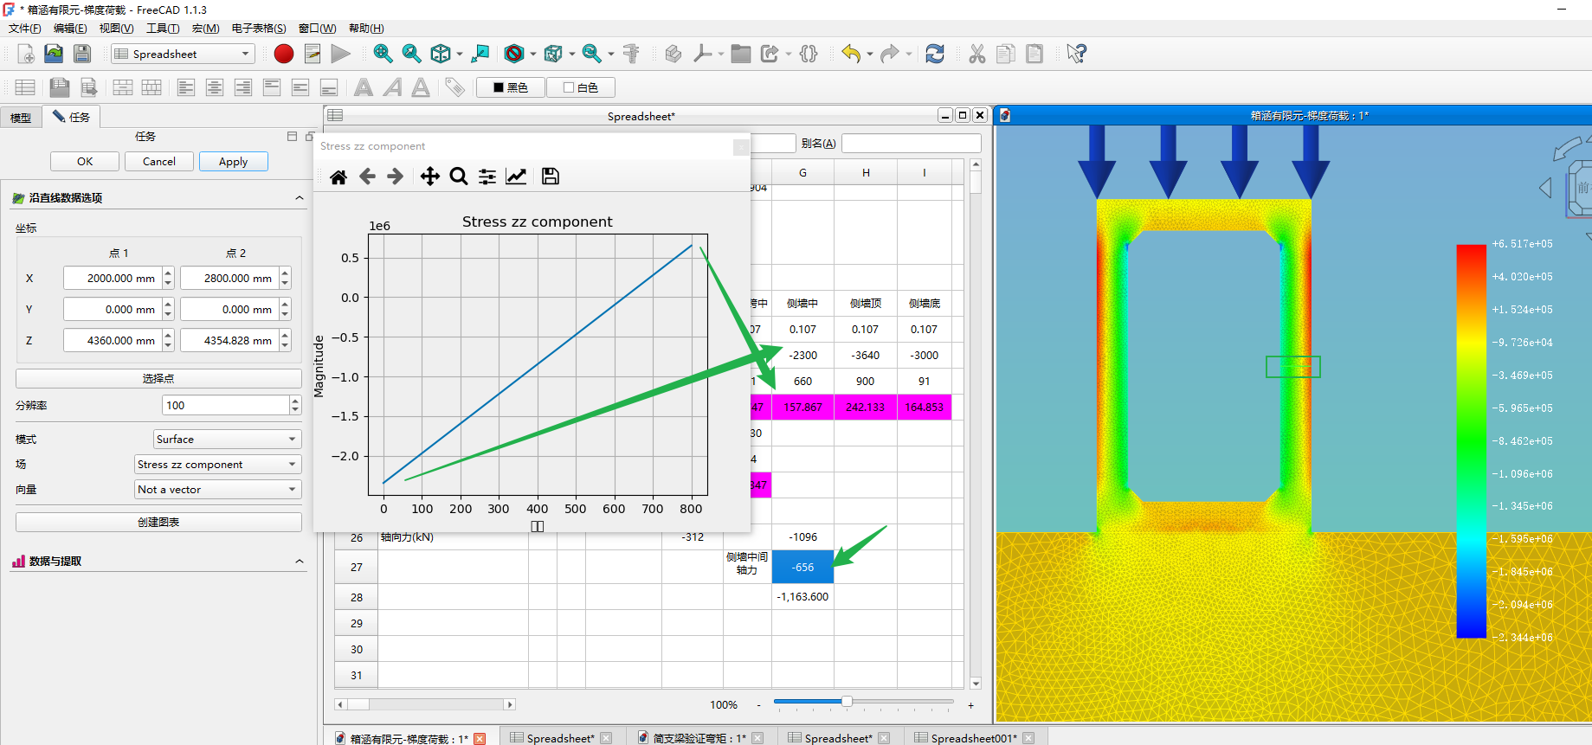This screenshot has width=1592, height=745.
Task: Click the merge cells icon
Action: [x=123, y=87]
